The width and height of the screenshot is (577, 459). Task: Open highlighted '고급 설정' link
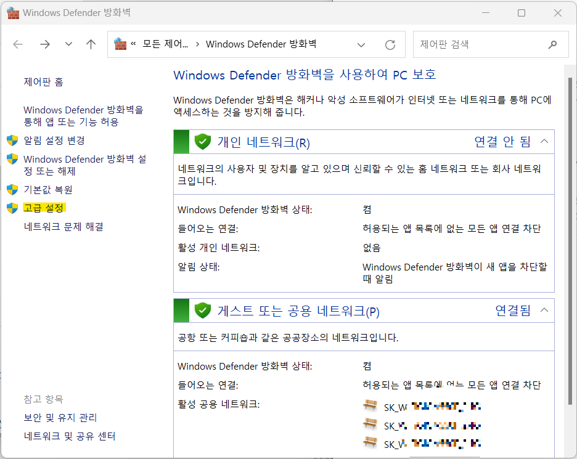[x=44, y=208]
